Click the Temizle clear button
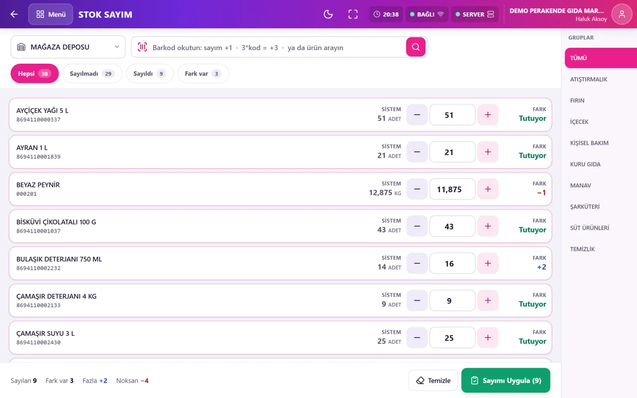Viewport: 637px width, 398px height. pos(433,380)
